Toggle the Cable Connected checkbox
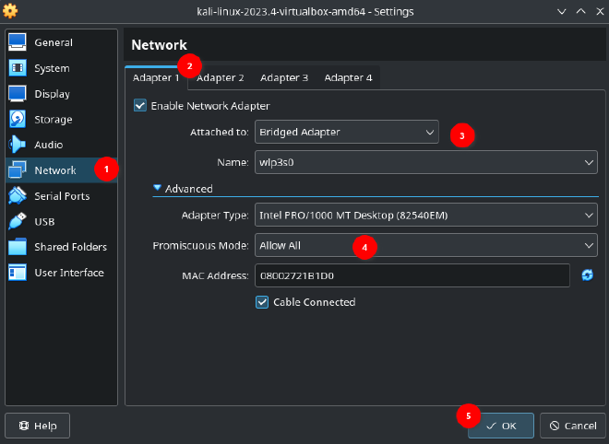Viewport: 609px width, 444px height. pos(262,302)
